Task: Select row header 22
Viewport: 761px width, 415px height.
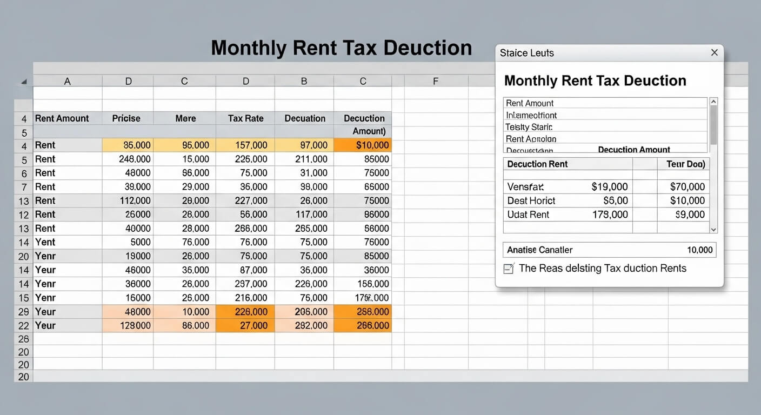Action: tap(24, 325)
